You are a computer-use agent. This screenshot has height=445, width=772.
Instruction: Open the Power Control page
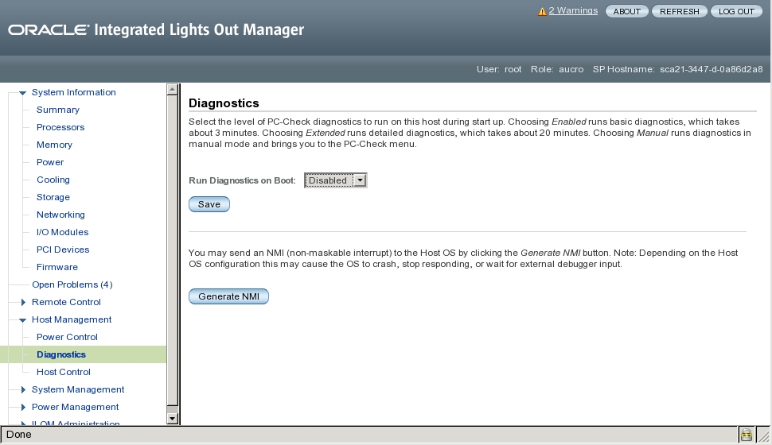[x=67, y=337]
